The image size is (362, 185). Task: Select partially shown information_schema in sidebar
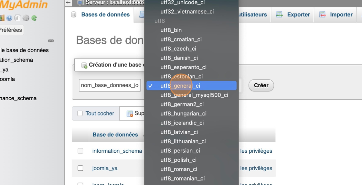coord(16,60)
